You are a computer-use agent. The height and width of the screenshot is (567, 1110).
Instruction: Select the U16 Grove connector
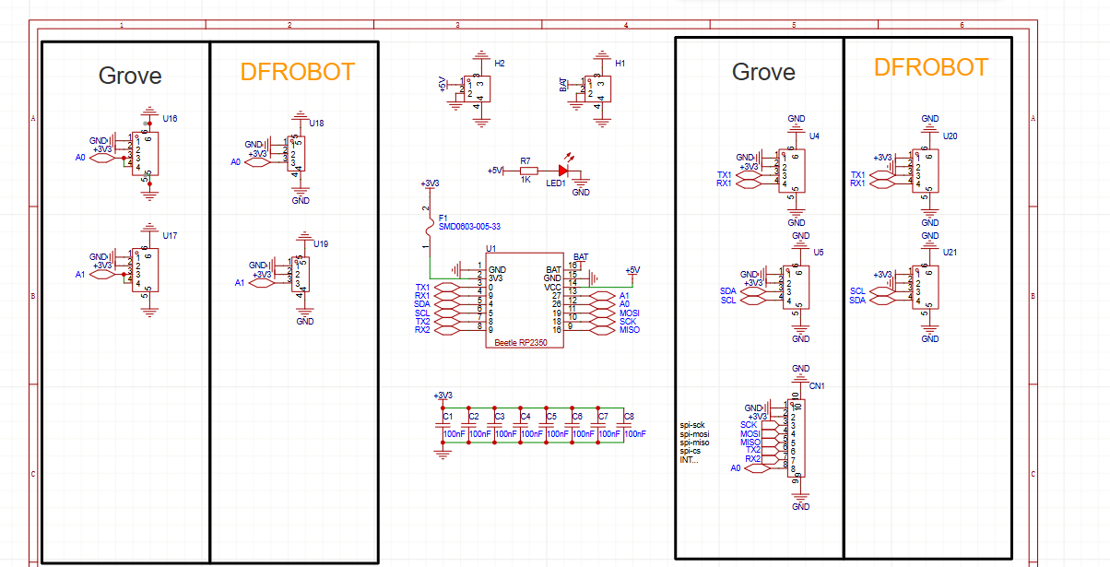coord(147,154)
